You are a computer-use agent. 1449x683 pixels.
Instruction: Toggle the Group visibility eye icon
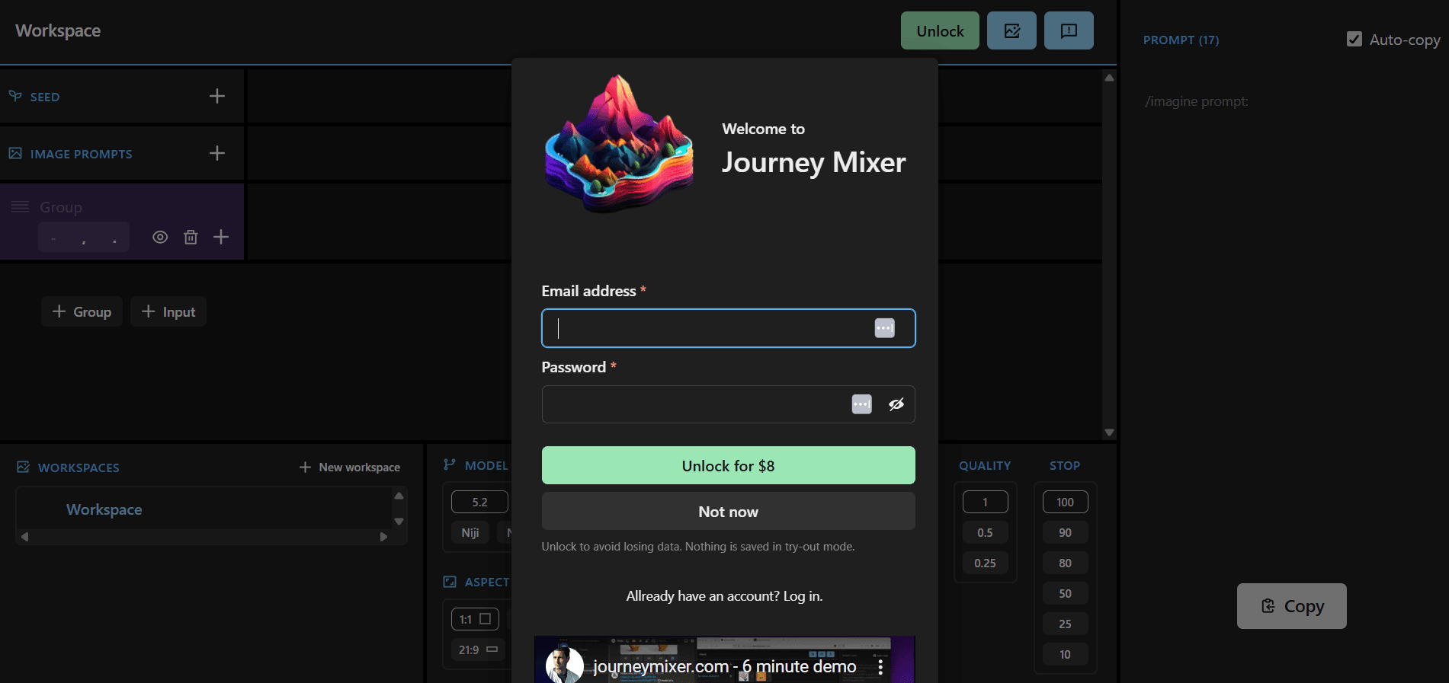coord(160,237)
